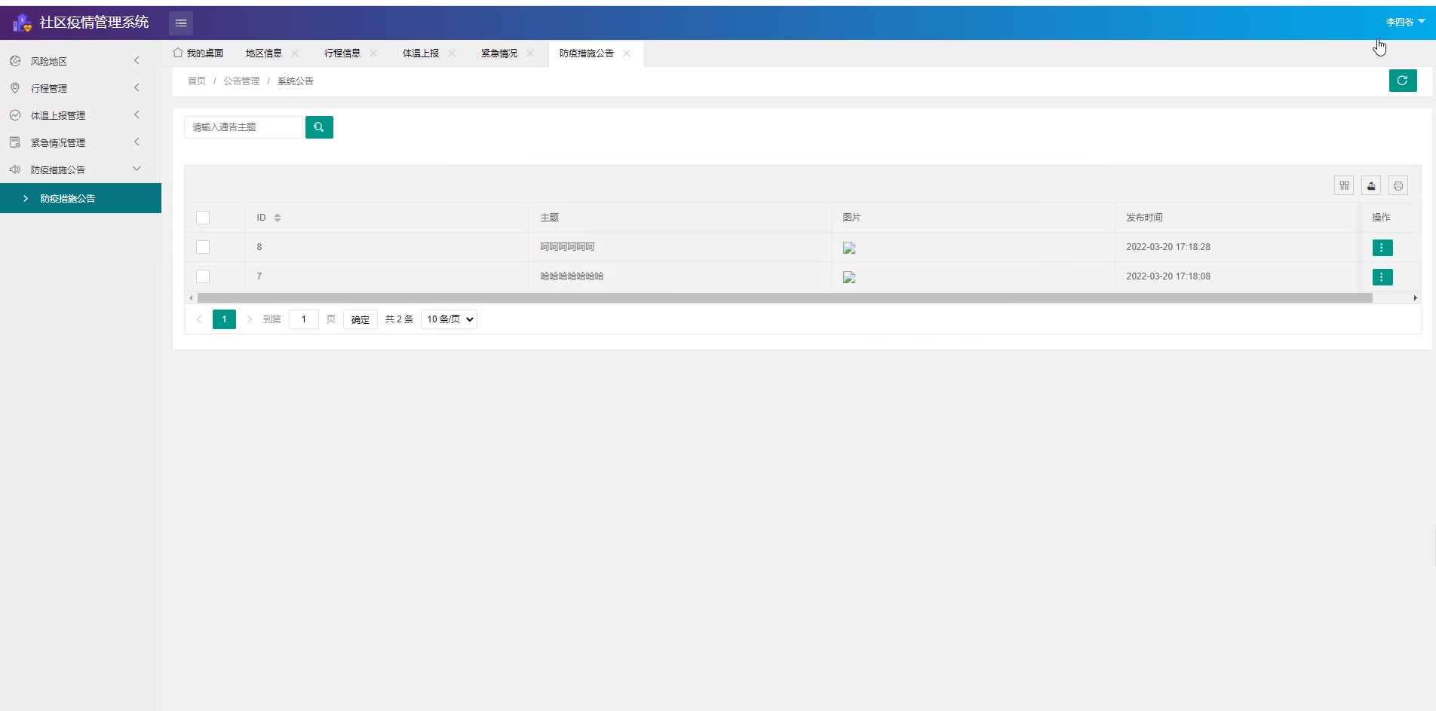Click 防疫措施公告 speaker icon
Viewport: 1436px width, 711px height.
[x=15, y=169]
